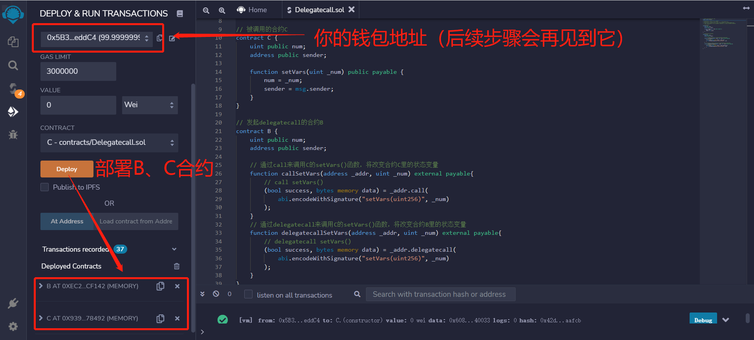The height and width of the screenshot is (340, 754).
Task: Clear the terminal console icon
Action: [x=216, y=294]
